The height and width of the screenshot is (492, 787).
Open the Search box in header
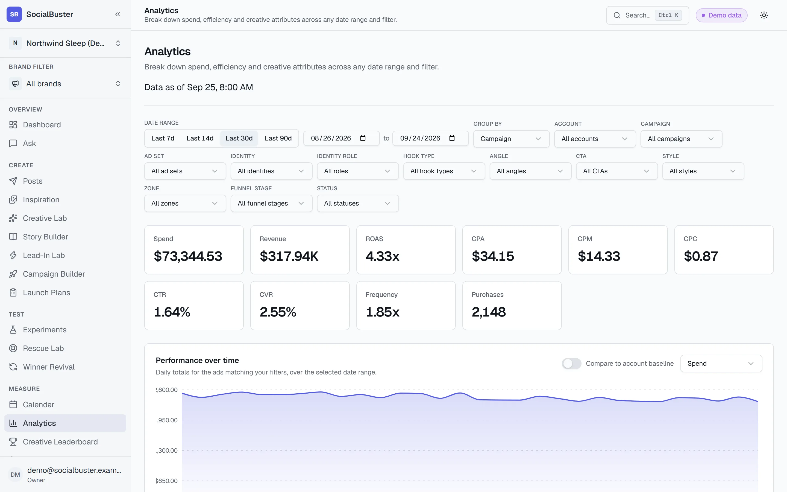click(x=647, y=15)
